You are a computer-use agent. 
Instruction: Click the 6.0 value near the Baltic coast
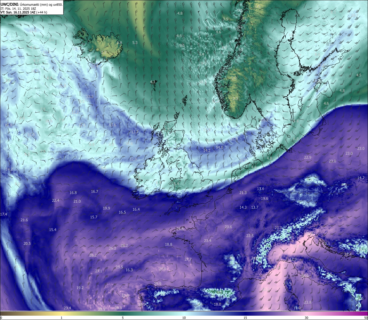pos(296,139)
